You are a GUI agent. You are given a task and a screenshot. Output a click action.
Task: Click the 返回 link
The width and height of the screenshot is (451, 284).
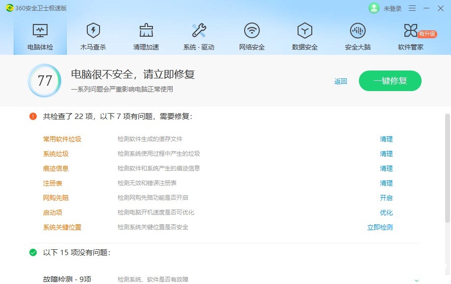pos(341,81)
